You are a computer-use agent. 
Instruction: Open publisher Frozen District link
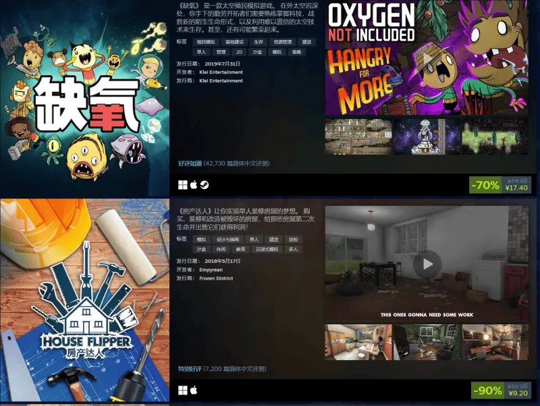216,278
